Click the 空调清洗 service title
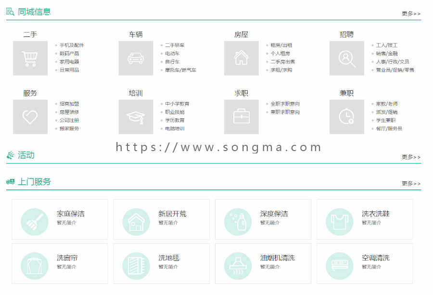 [x=376, y=258]
